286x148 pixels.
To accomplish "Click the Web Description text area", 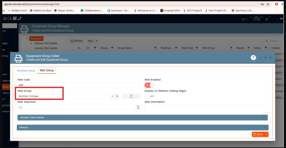I will click(x=206, y=109).
